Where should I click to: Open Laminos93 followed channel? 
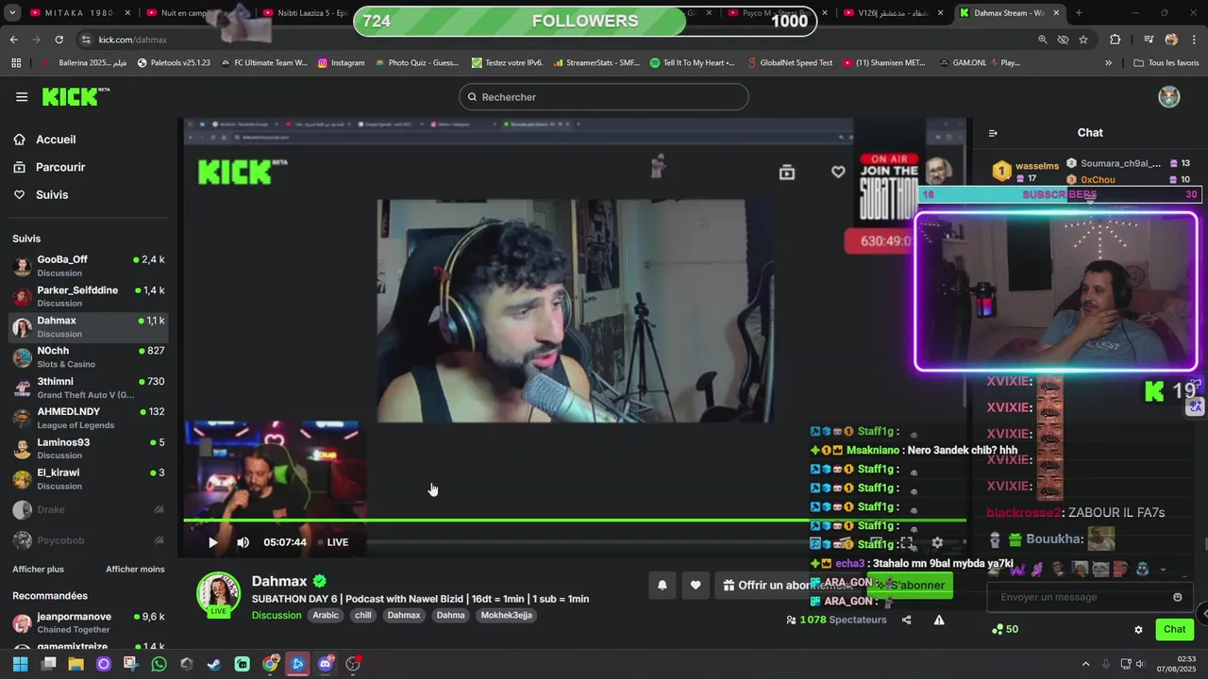[89, 449]
